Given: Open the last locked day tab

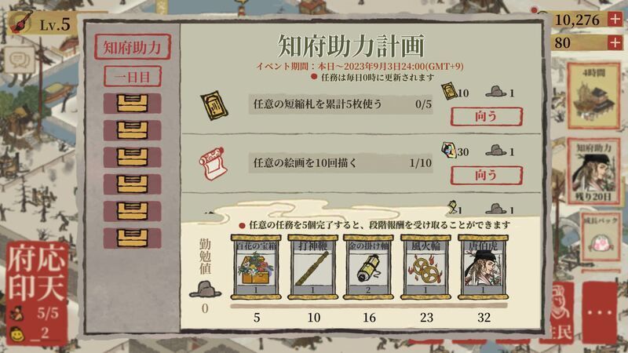Looking at the screenshot, I should (133, 238).
